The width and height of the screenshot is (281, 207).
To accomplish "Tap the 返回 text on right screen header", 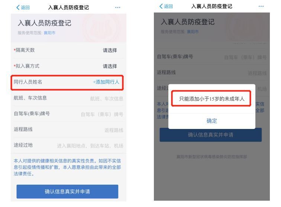I will coord(168,6).
